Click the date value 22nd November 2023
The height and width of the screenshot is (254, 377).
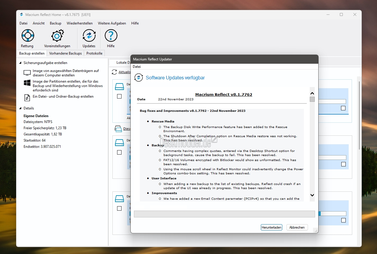click(x=176, y=99)
